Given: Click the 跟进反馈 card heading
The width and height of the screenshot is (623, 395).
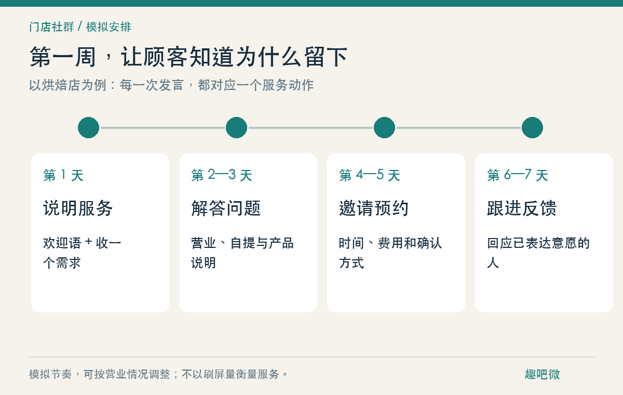Looking at the screenshot, I should click(x=522, y=208).
